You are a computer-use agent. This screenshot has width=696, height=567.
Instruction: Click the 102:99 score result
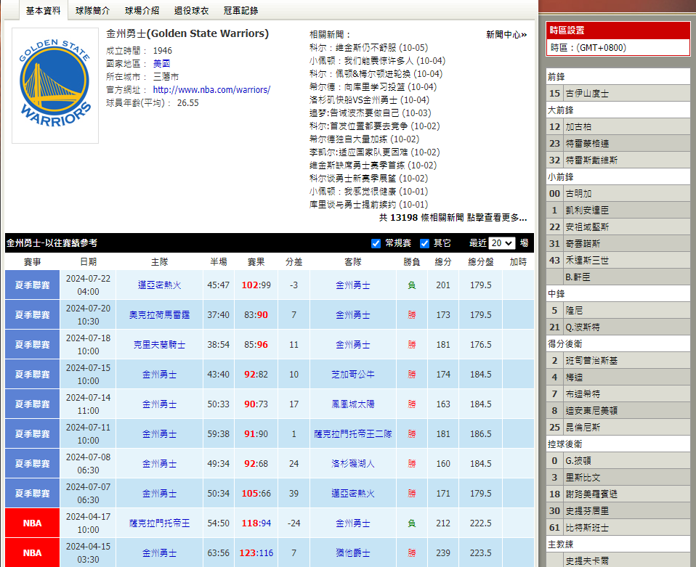[x=256, y=285]
